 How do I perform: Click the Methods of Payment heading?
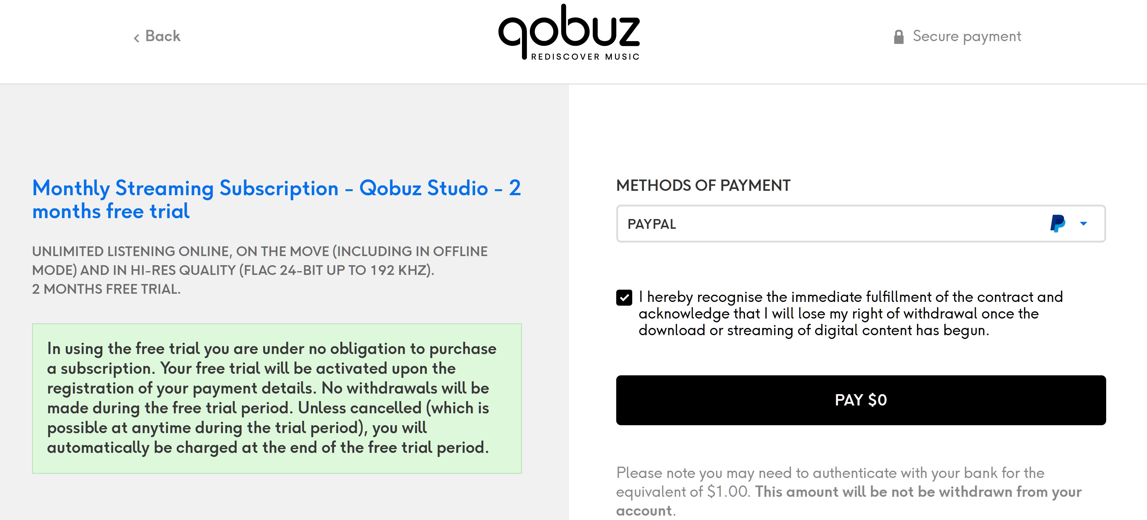click(x=703, y=185)
